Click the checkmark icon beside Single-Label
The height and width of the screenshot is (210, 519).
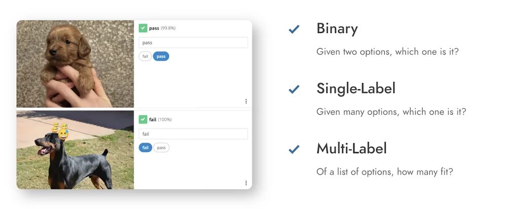point(293,89)
